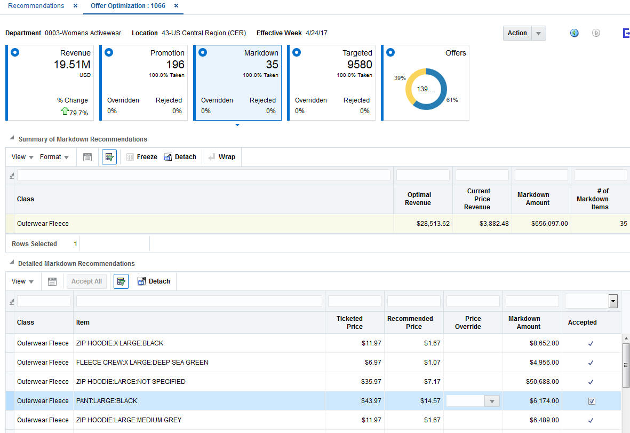Screen dimensions: 630x433
Task: Click export icon in detailed toolbar
Action: [x=52, y=281]
